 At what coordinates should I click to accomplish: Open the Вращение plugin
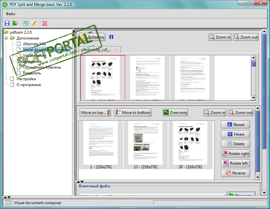(32, 61)
